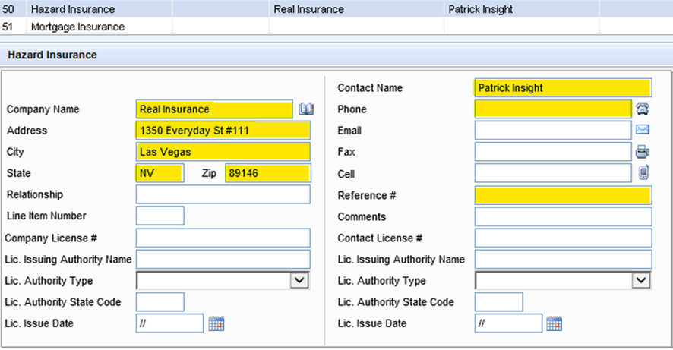Screen dimensions: 673x350
Task: Expand company Lic. Authority Type dropdown
Action: tap(300, 281)
